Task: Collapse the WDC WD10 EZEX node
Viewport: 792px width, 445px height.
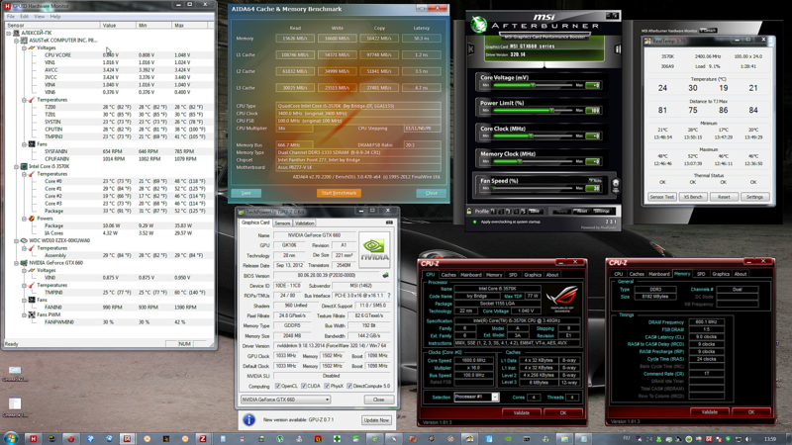Action: tap(16, 240)
